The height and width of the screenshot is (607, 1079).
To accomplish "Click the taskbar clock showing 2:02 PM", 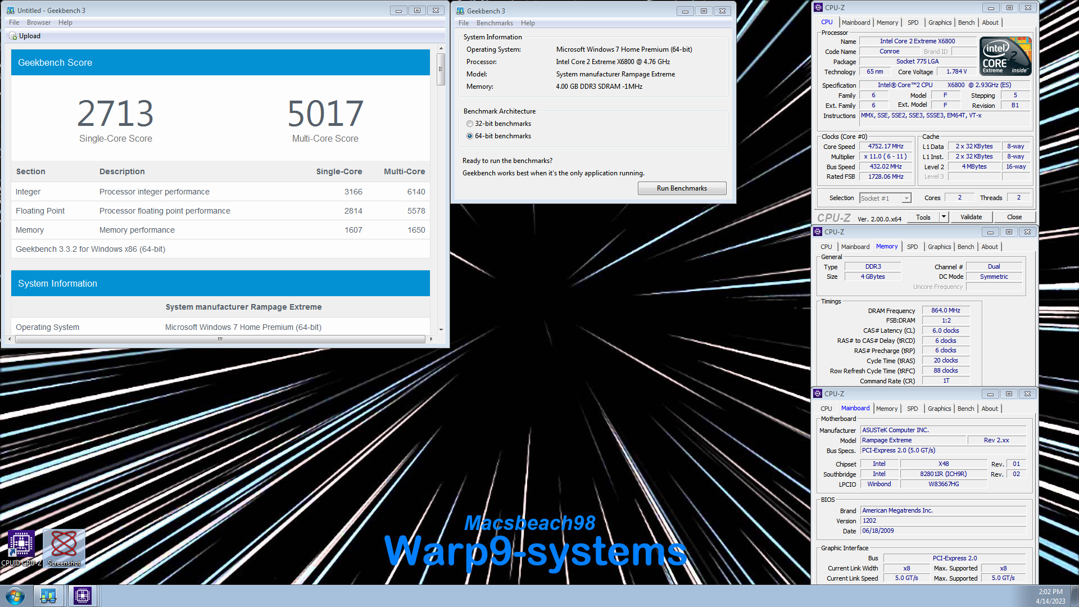I will pyautogui.click(x=1050, y=592).
